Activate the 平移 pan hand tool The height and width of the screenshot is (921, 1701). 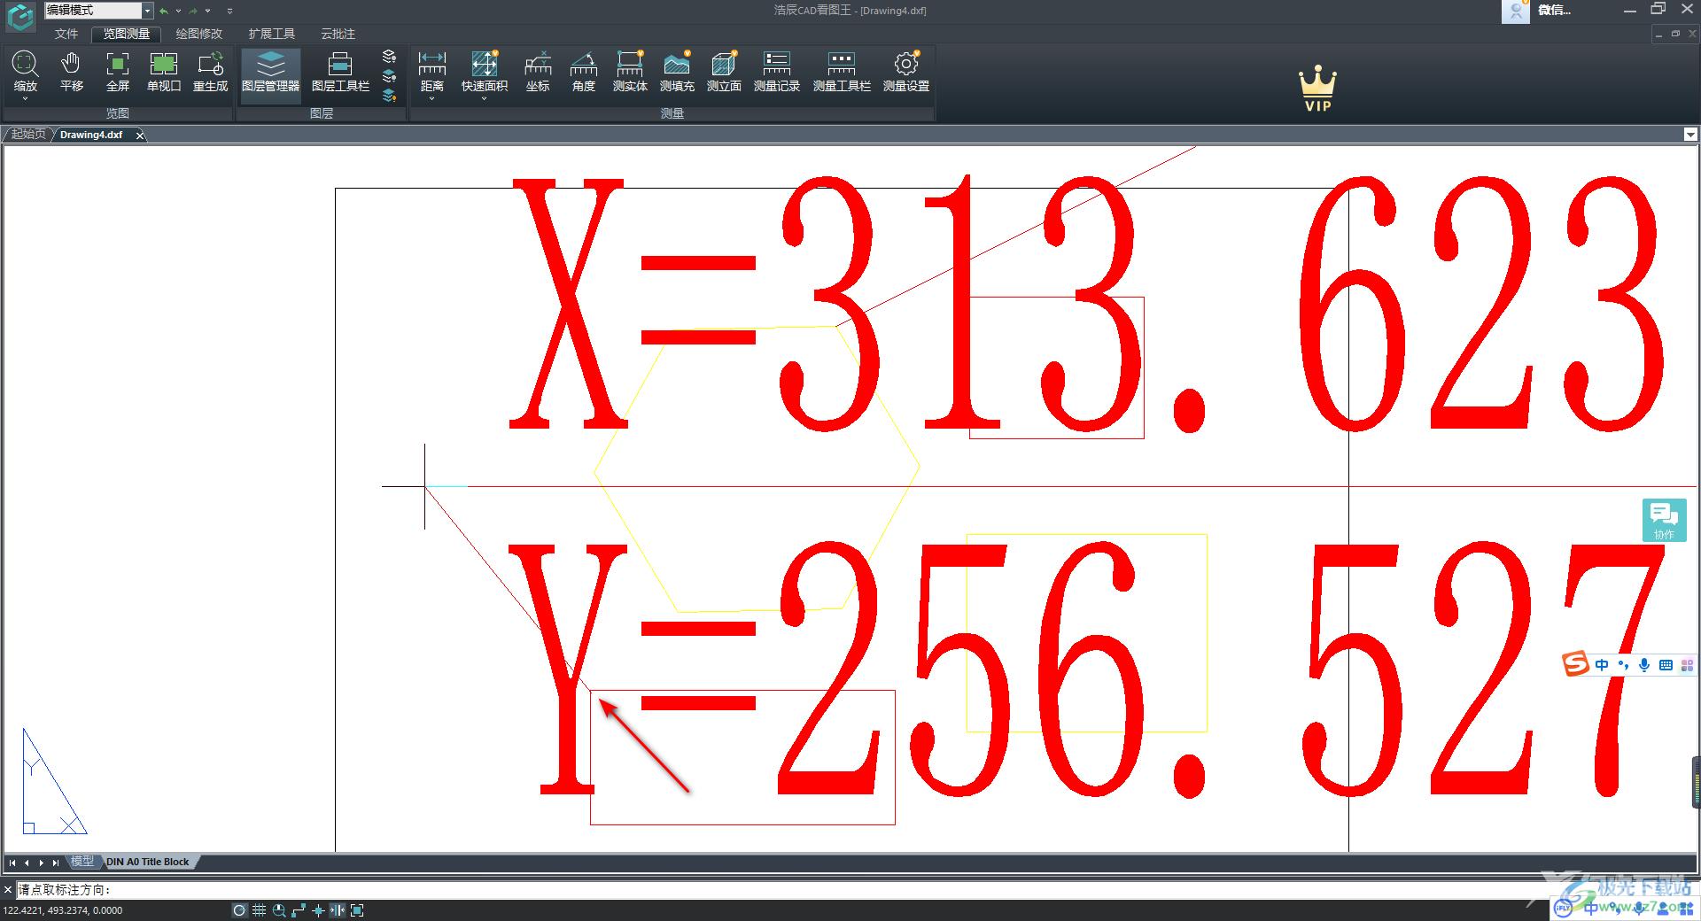coord(71,71)
